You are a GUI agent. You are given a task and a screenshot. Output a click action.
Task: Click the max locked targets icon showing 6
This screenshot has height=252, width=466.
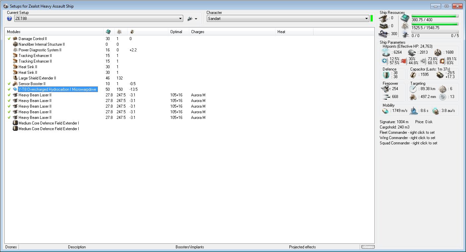[x=442, y=89]
